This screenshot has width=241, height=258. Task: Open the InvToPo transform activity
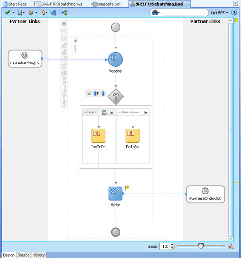click(x=99, y=136)
